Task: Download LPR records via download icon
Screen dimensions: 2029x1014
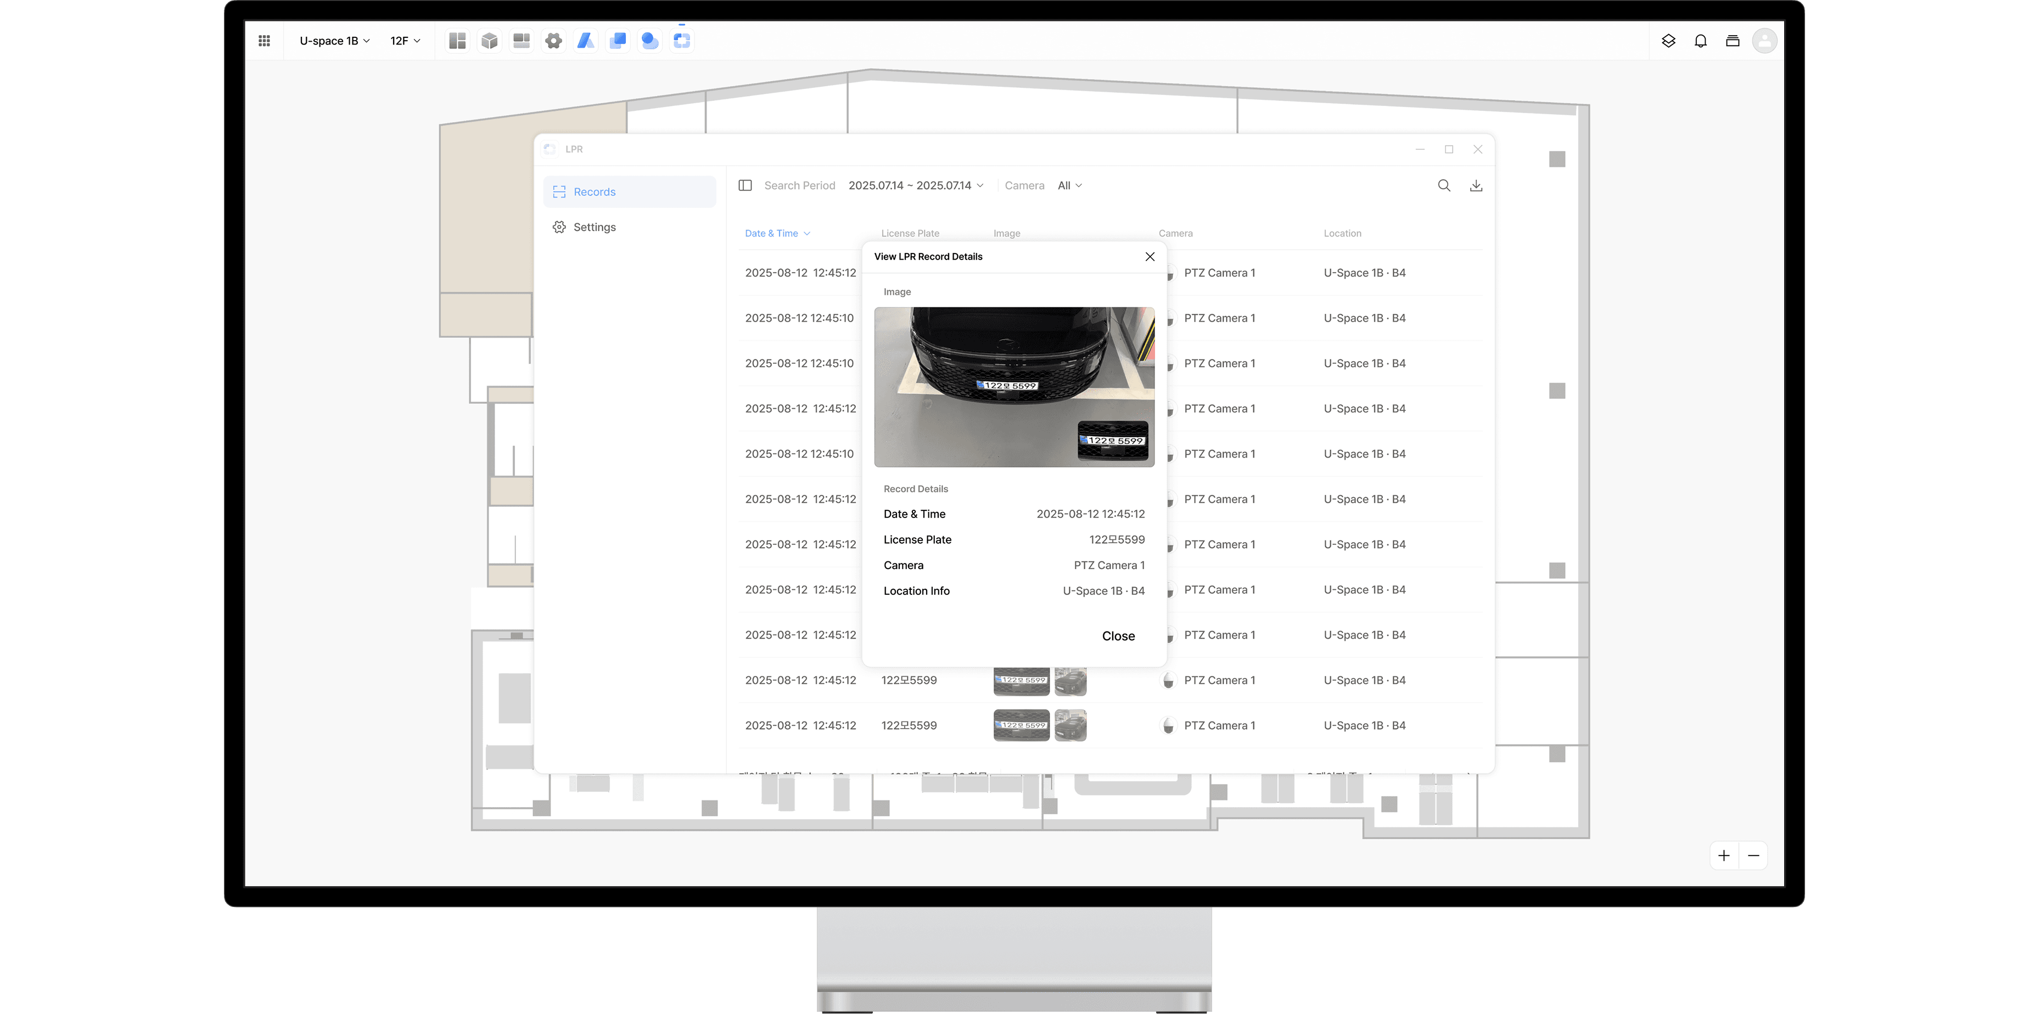Action: [1476, 186]
